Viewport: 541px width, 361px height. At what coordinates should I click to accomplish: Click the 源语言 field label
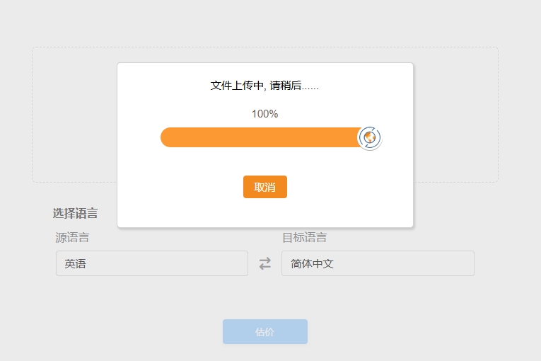point(72,237)
